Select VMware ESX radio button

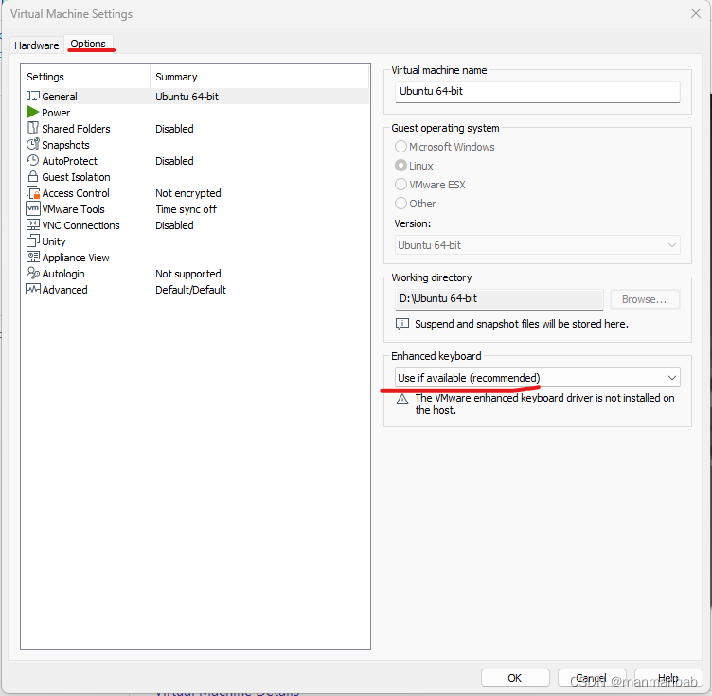(x=400, y=185)
